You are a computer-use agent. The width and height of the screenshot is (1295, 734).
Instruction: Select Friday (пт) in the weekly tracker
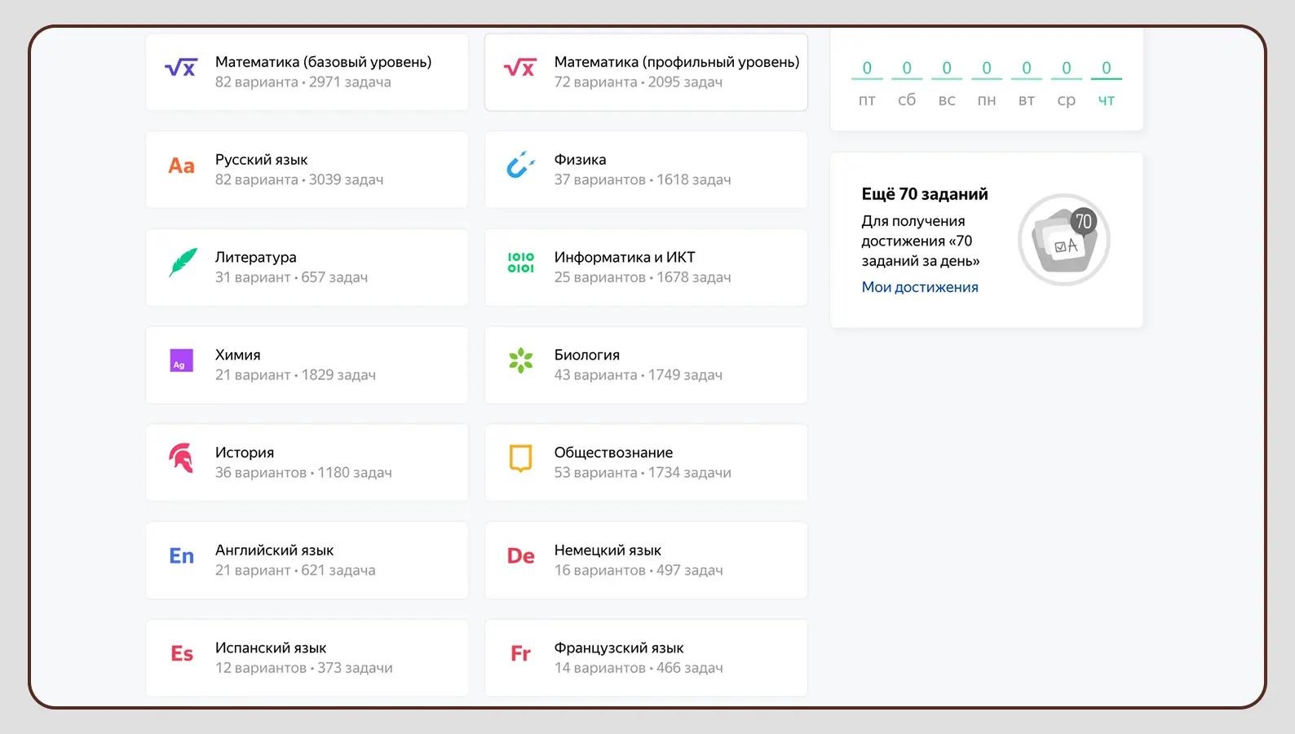tap(867, 82)
